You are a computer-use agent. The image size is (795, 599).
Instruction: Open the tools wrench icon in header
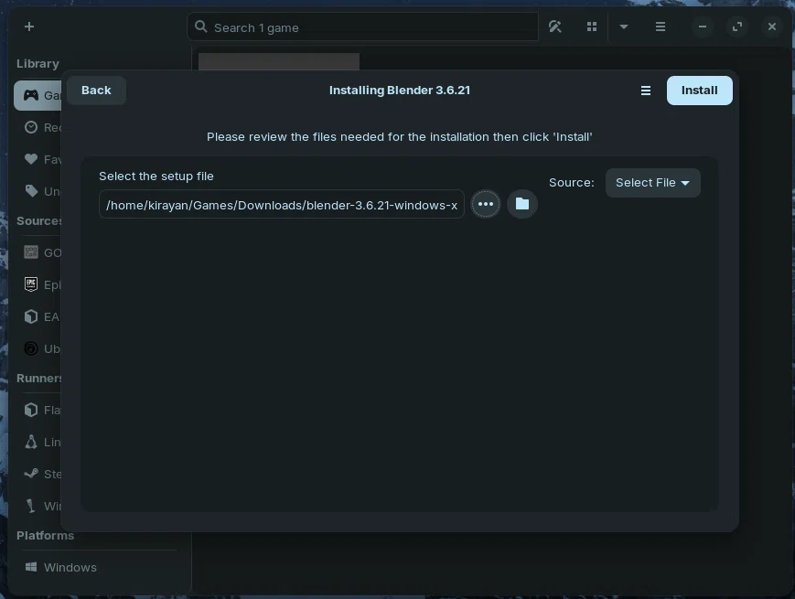click(555, 27)
